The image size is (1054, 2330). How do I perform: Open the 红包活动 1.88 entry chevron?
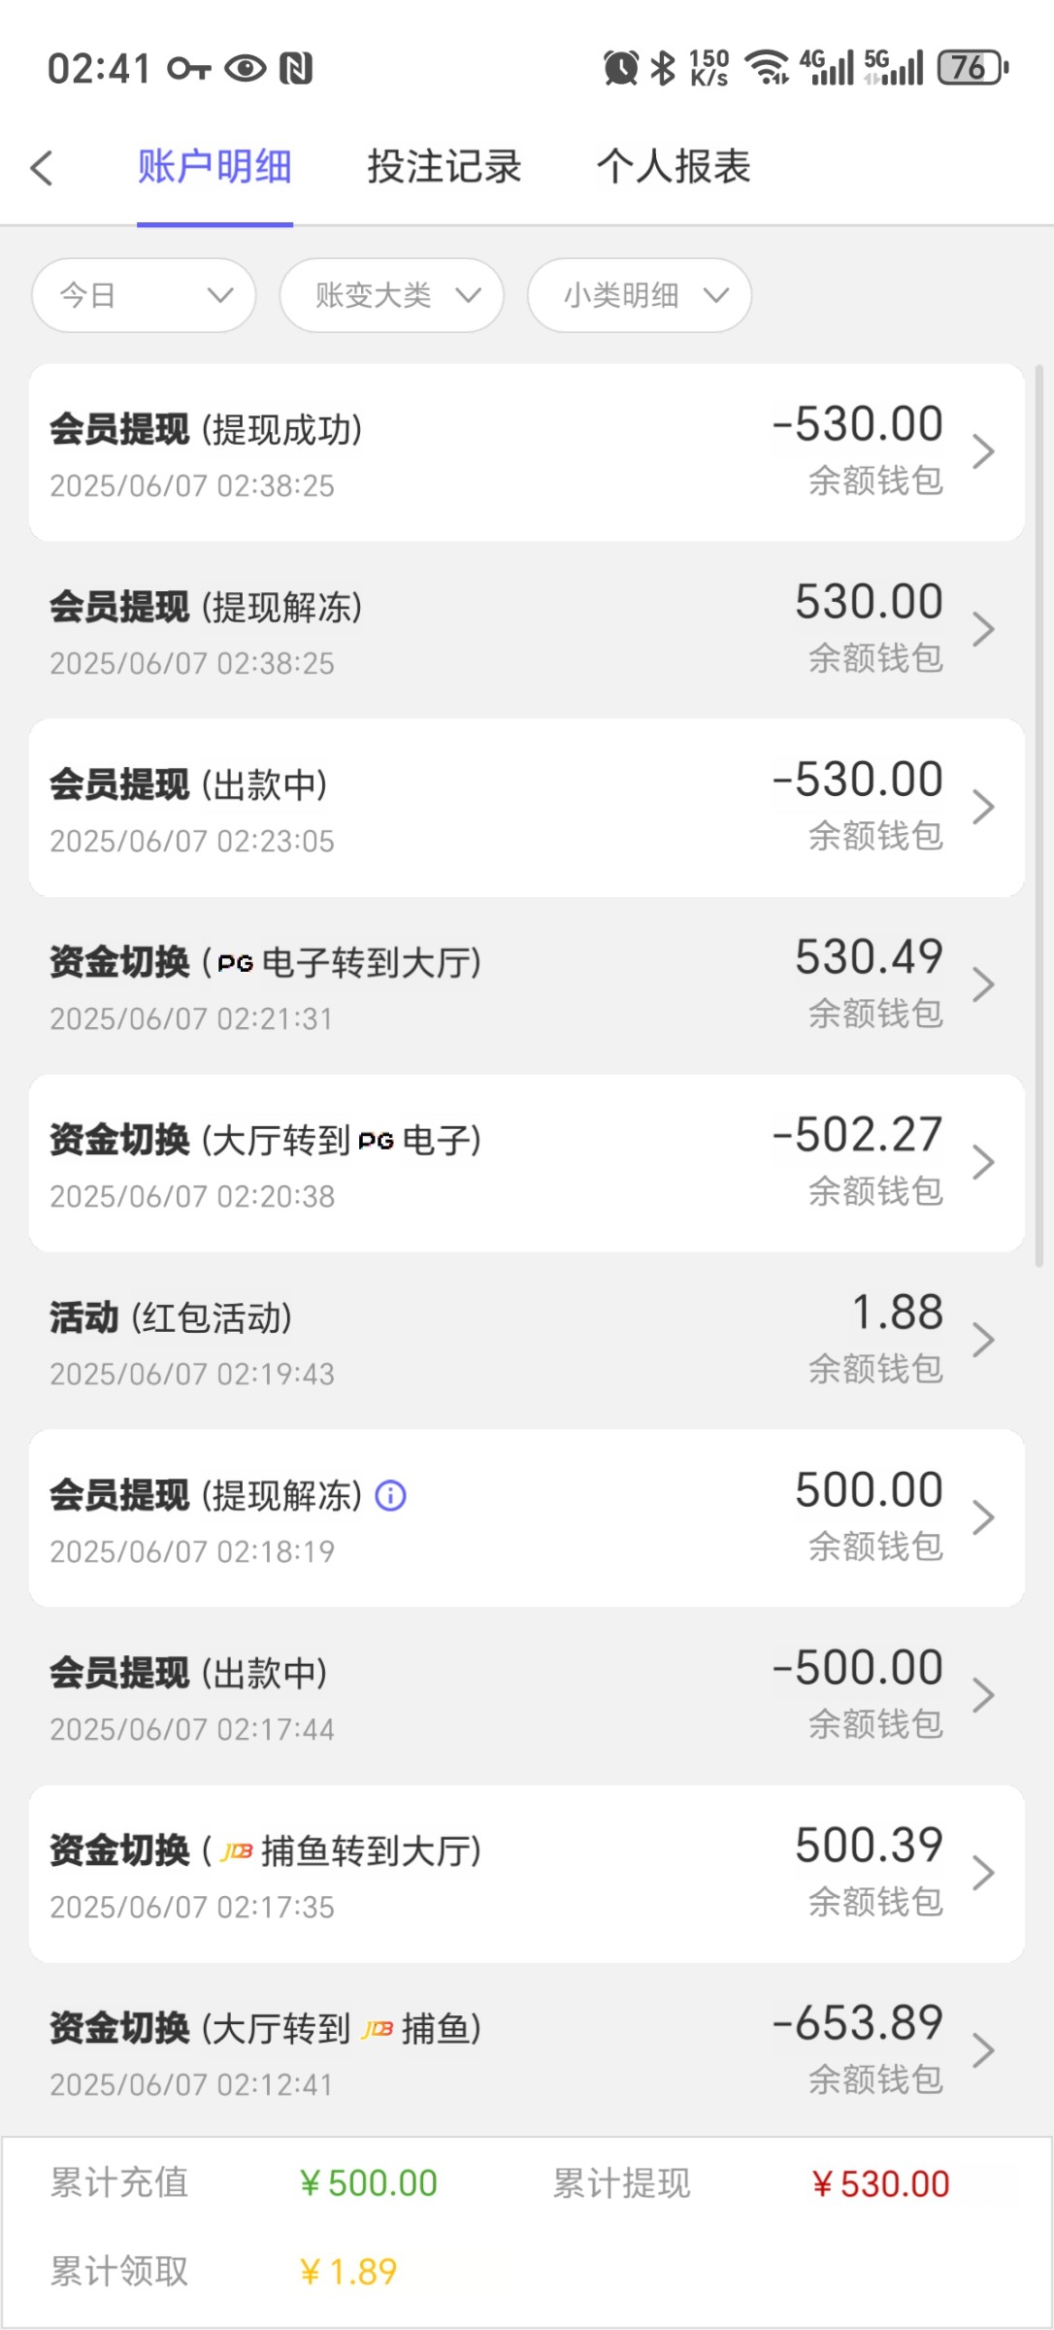(x=983, y=1341)
